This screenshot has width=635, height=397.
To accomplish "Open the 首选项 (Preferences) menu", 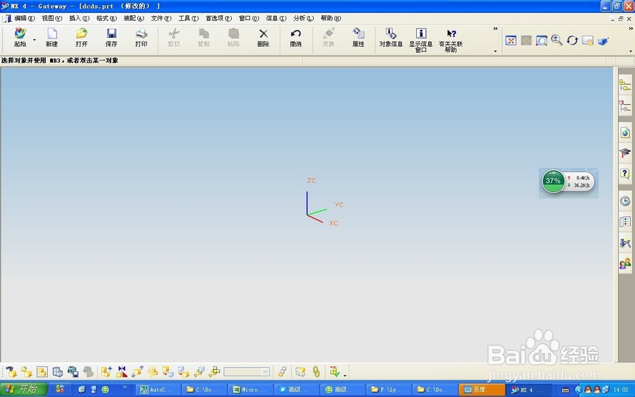I will (x=218, y=18).
